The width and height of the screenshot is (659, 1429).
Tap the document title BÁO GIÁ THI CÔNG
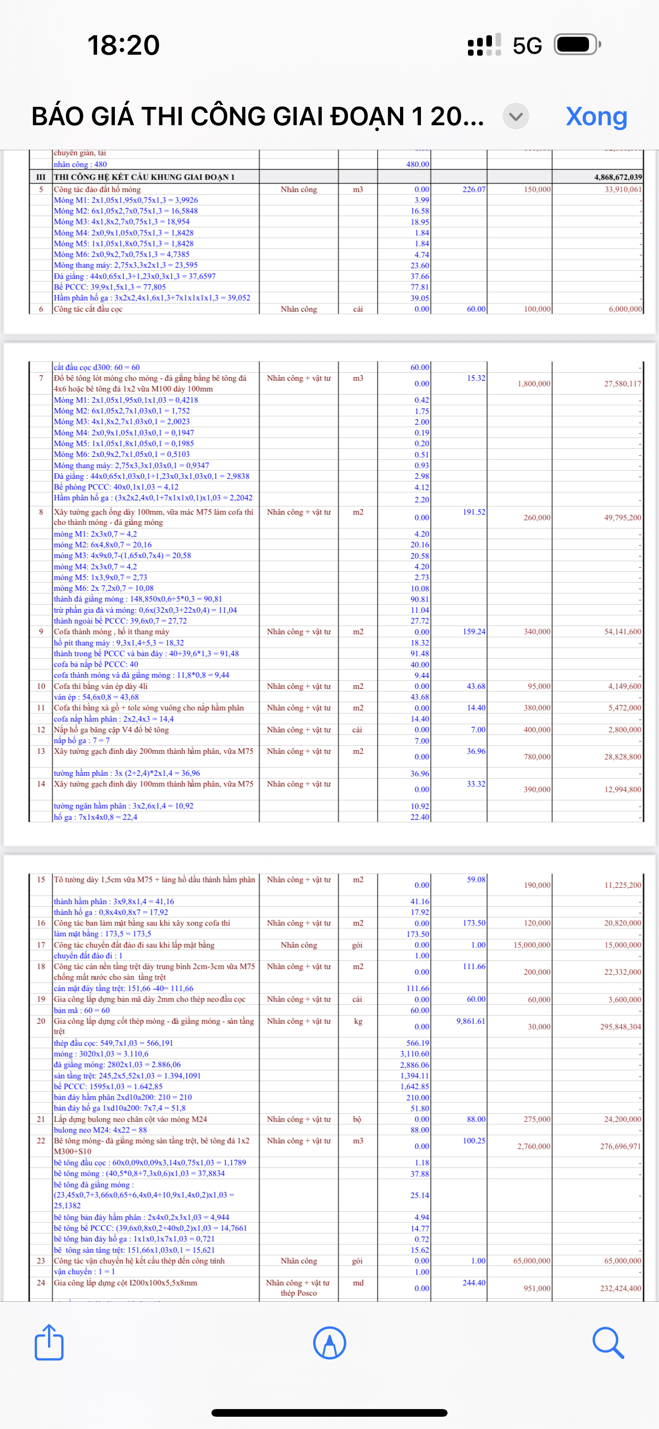pos(257,117)
